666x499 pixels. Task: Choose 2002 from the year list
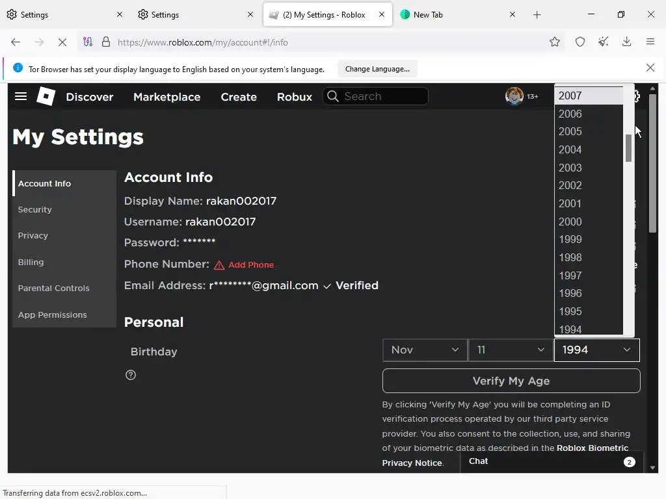coord(589,185)
